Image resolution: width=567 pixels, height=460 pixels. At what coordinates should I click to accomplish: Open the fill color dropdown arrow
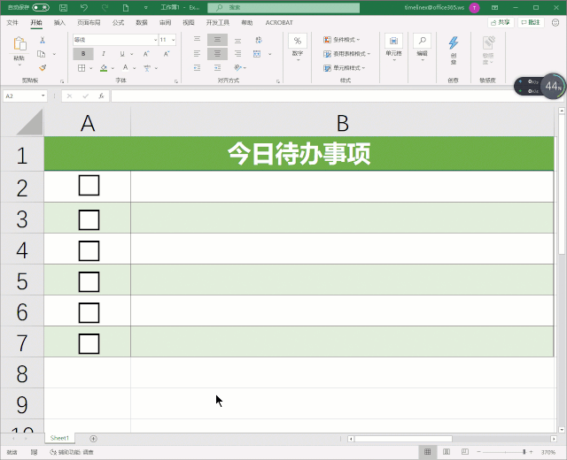coord(113,68)
